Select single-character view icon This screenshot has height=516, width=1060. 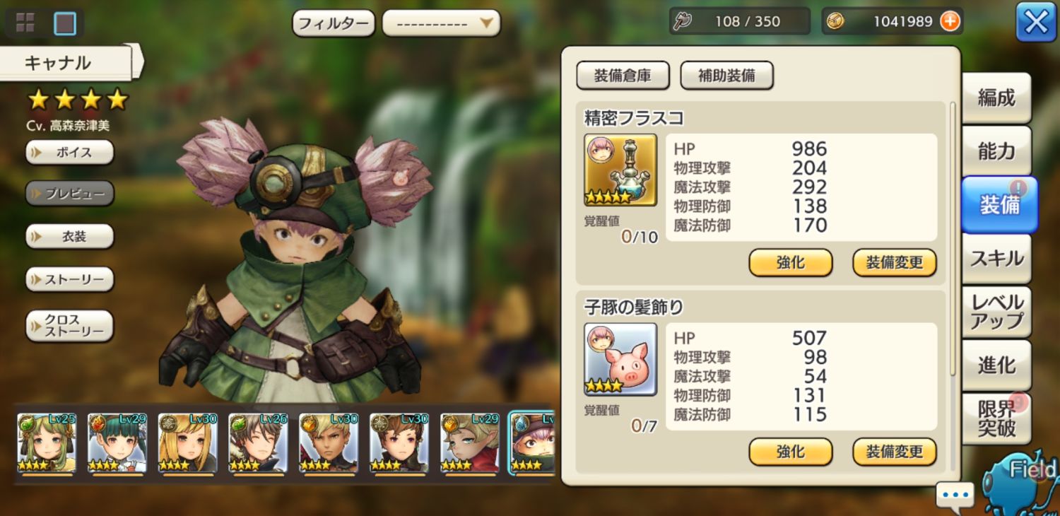(x=65, y=23)
